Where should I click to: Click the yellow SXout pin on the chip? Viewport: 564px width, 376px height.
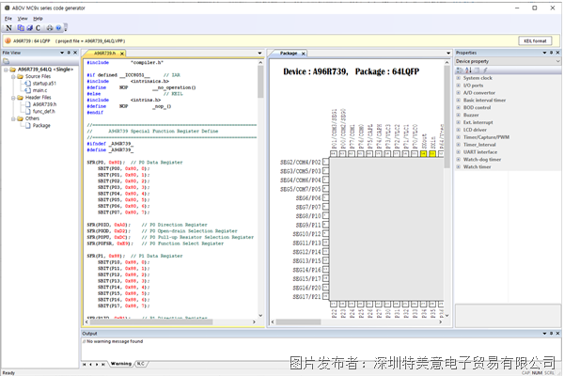pos(423,153)
